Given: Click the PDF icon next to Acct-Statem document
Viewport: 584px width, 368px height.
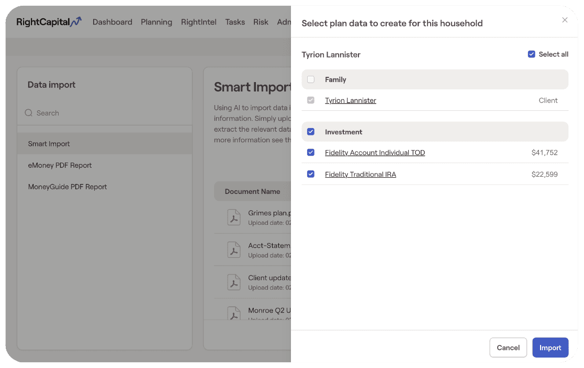Looking at the screenshot, I should [234, 250].
